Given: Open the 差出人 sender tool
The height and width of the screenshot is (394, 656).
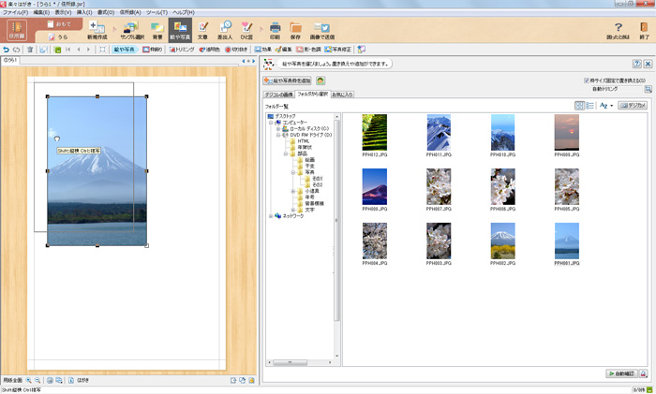Looking at the screenshot, I should pyautogui.click(x=226, y=30).
